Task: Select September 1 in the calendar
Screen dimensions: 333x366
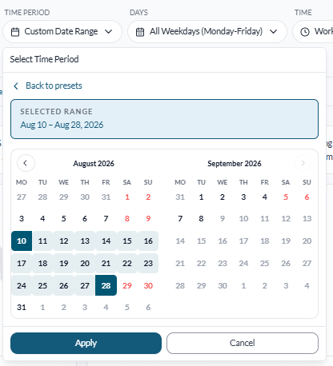Action: [x=201, y=197]
